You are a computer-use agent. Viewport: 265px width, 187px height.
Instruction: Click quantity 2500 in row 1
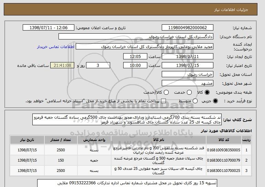[x=61, y=150]
